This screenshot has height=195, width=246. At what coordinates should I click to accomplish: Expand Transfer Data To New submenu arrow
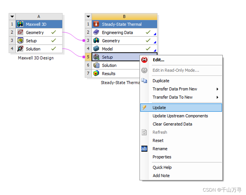point(217,97)
